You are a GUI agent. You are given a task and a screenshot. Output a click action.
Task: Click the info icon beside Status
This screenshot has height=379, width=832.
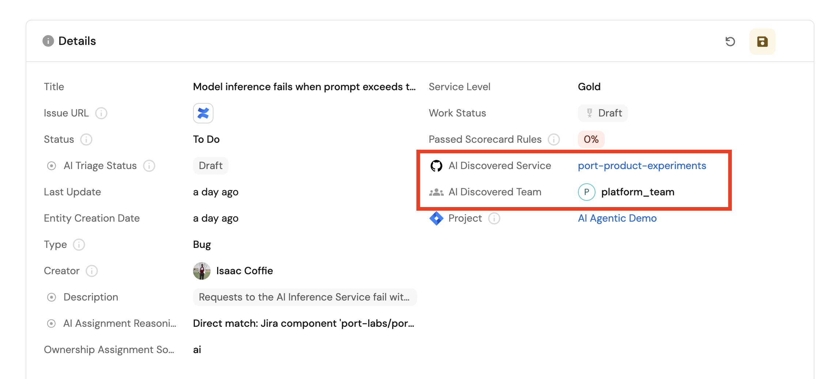pyautogui.click(x=86, y=139)
